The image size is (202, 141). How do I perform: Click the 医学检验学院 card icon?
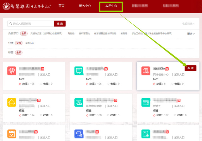click(79, 102)
